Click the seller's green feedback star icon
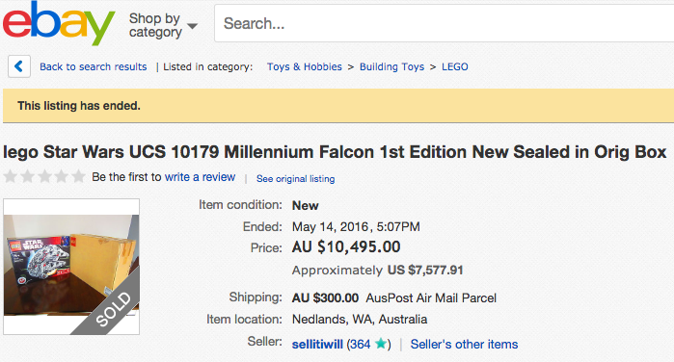 pyautogui.click(x=381, y=344)
